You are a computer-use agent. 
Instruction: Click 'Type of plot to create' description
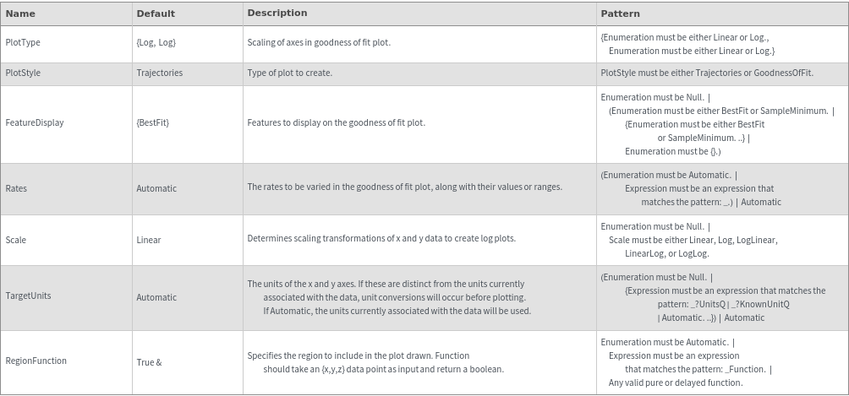(x=290, y=73)
